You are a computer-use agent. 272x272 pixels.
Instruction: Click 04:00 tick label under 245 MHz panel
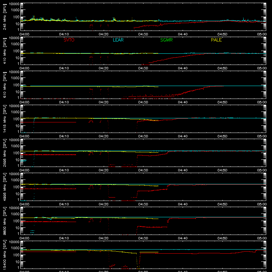coord(24,34)
